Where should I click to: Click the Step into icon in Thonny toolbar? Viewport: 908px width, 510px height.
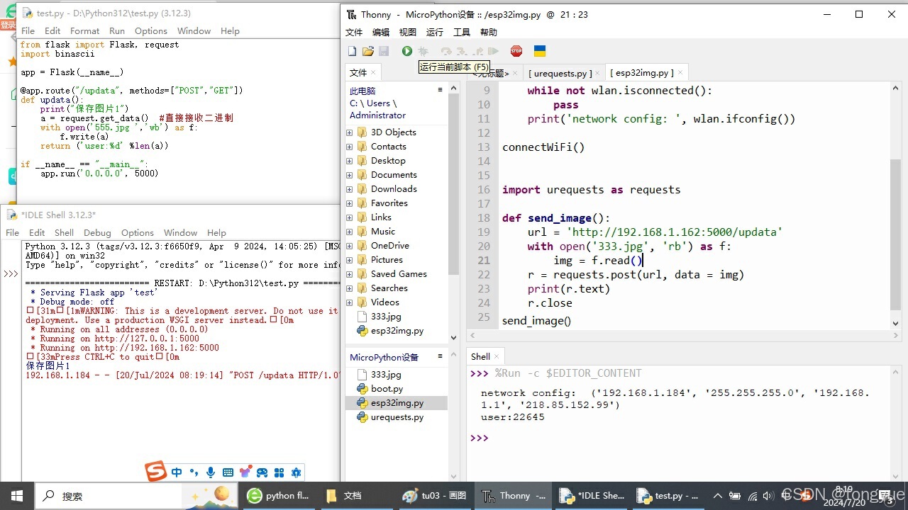pos(462,51)
